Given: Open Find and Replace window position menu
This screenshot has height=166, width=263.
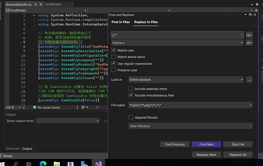Looking at the screenshot, I should coord(246,15).
